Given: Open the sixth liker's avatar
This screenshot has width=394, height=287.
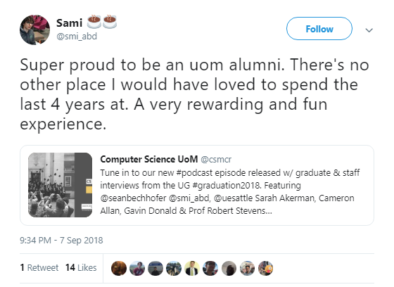Looking at the screenshot, I should click(210, 268).
